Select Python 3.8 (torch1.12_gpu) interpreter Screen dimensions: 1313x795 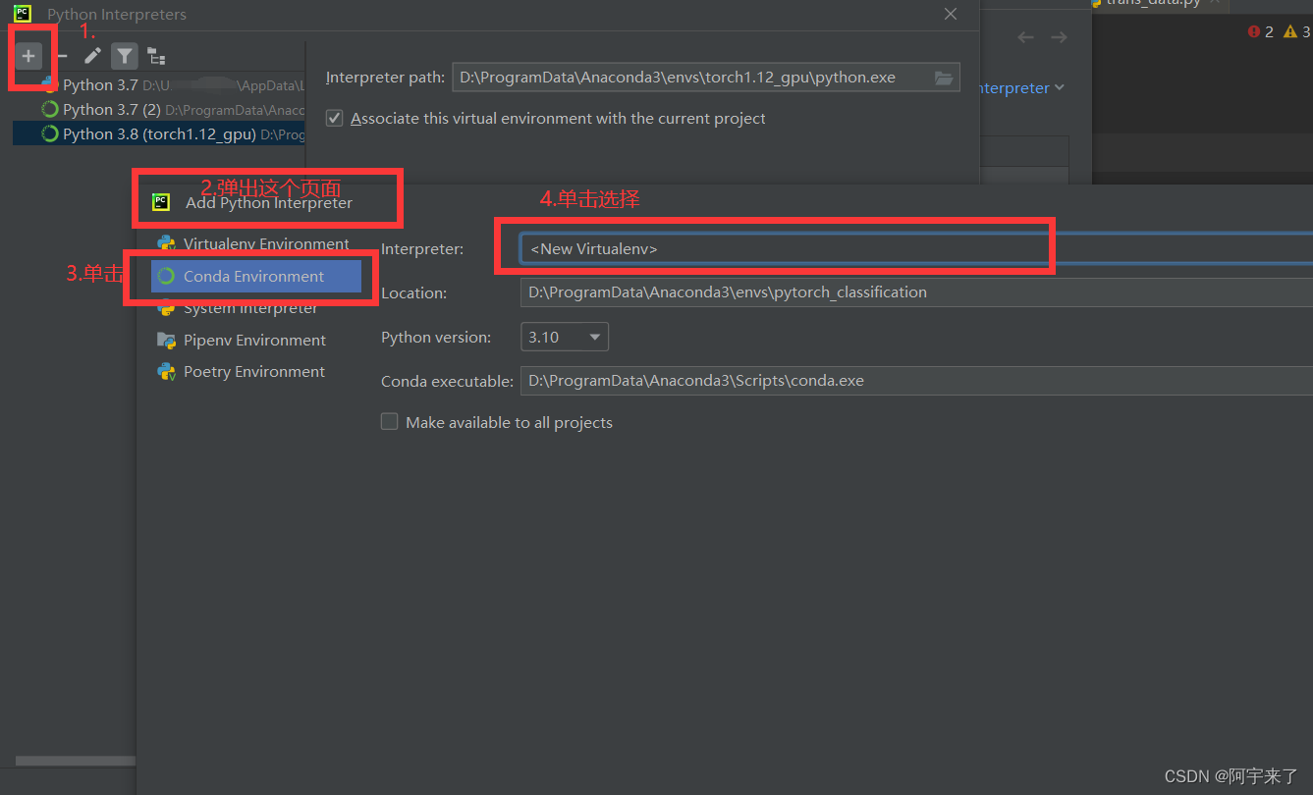pyautogui.click(x=159, y=133)
